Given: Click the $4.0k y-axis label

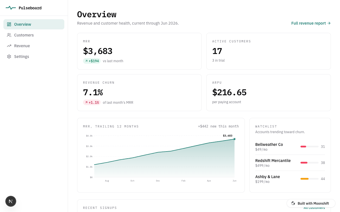Looking at the screenshot, I should click(x=89, y=136).
